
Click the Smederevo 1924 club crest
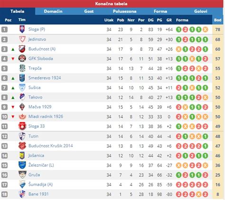(22, 78)
